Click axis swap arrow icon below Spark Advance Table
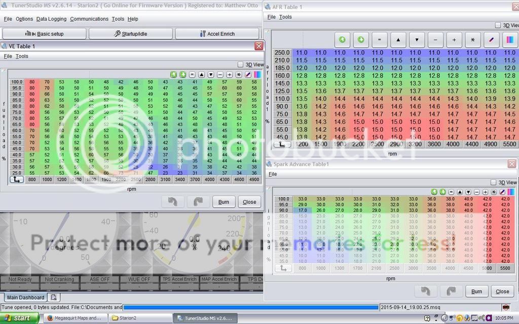 click(x=283, y=268)
